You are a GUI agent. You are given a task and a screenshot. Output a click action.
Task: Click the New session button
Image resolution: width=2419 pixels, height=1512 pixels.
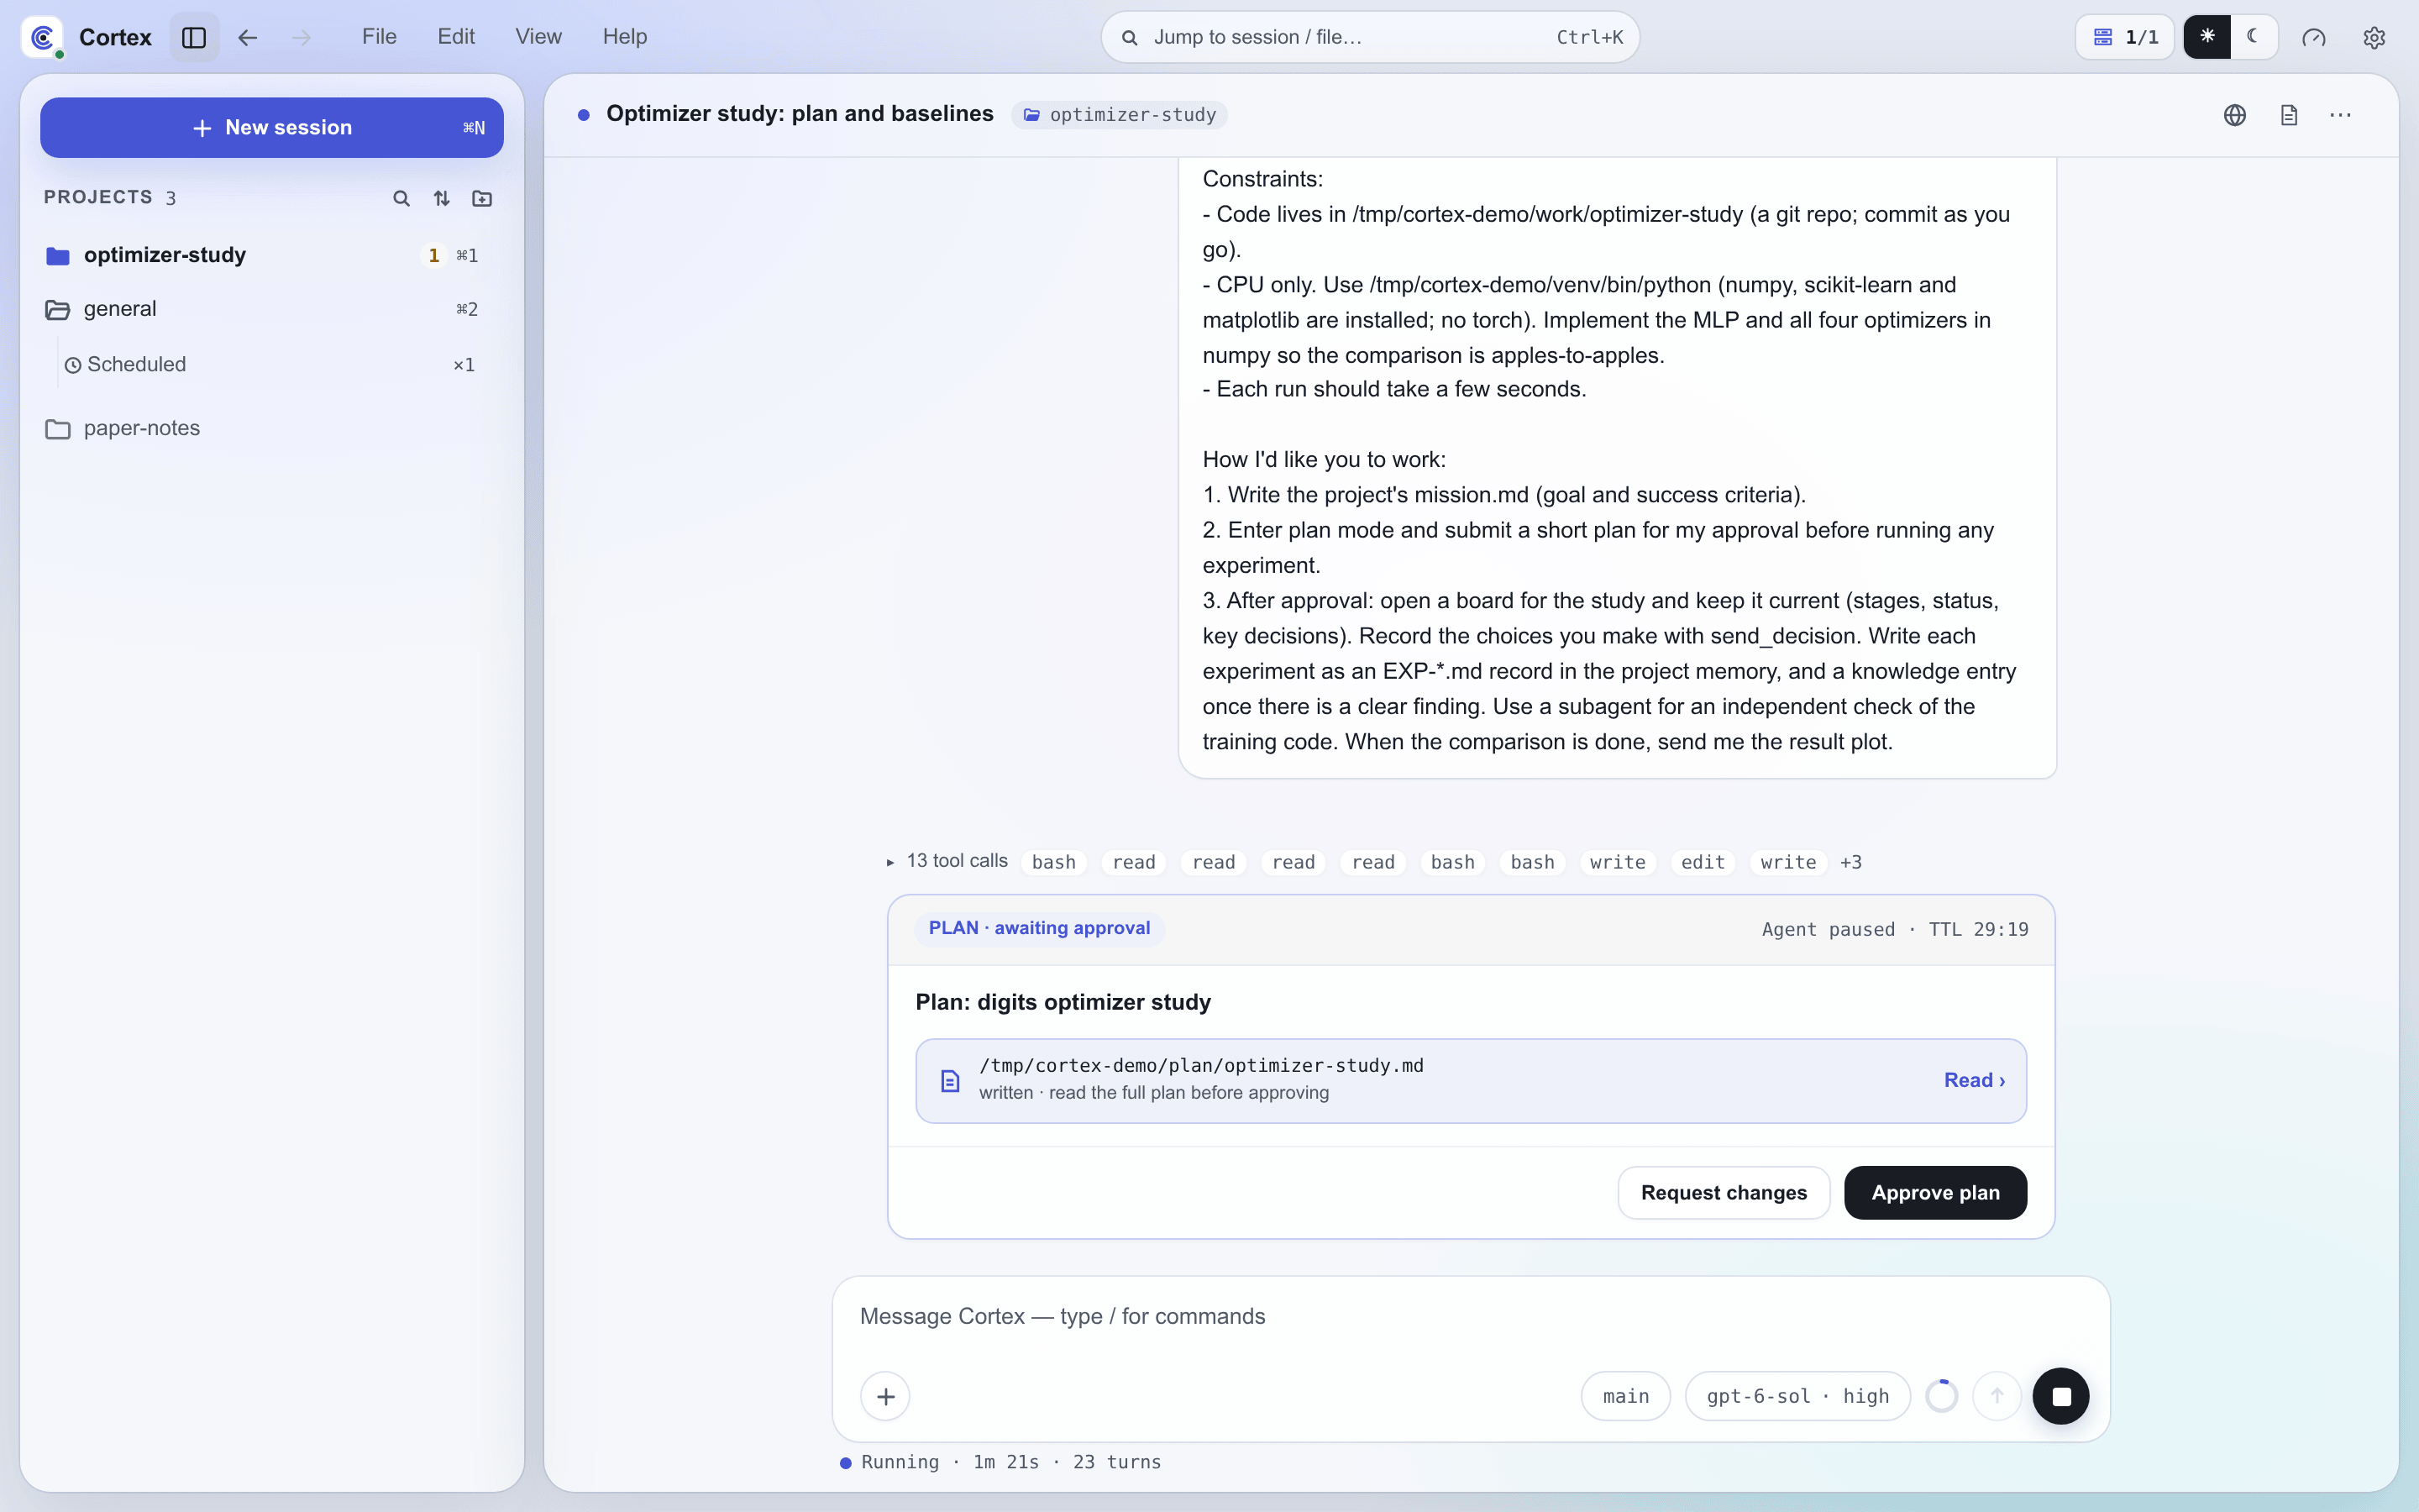272,128
